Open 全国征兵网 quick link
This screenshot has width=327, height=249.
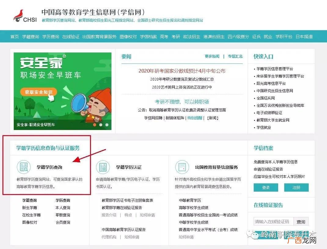(x=266, y=98)
